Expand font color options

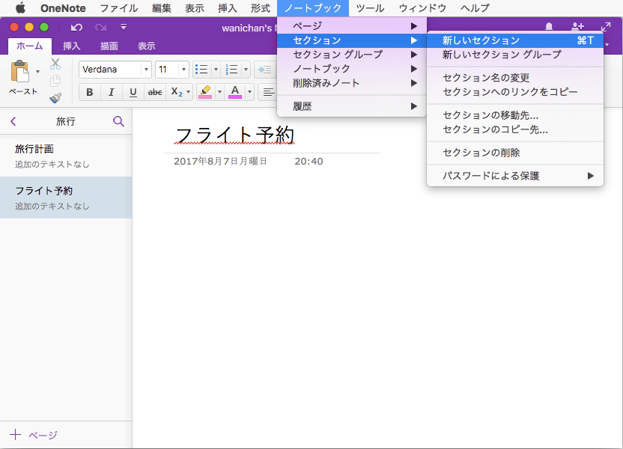(x=249, y=92)
